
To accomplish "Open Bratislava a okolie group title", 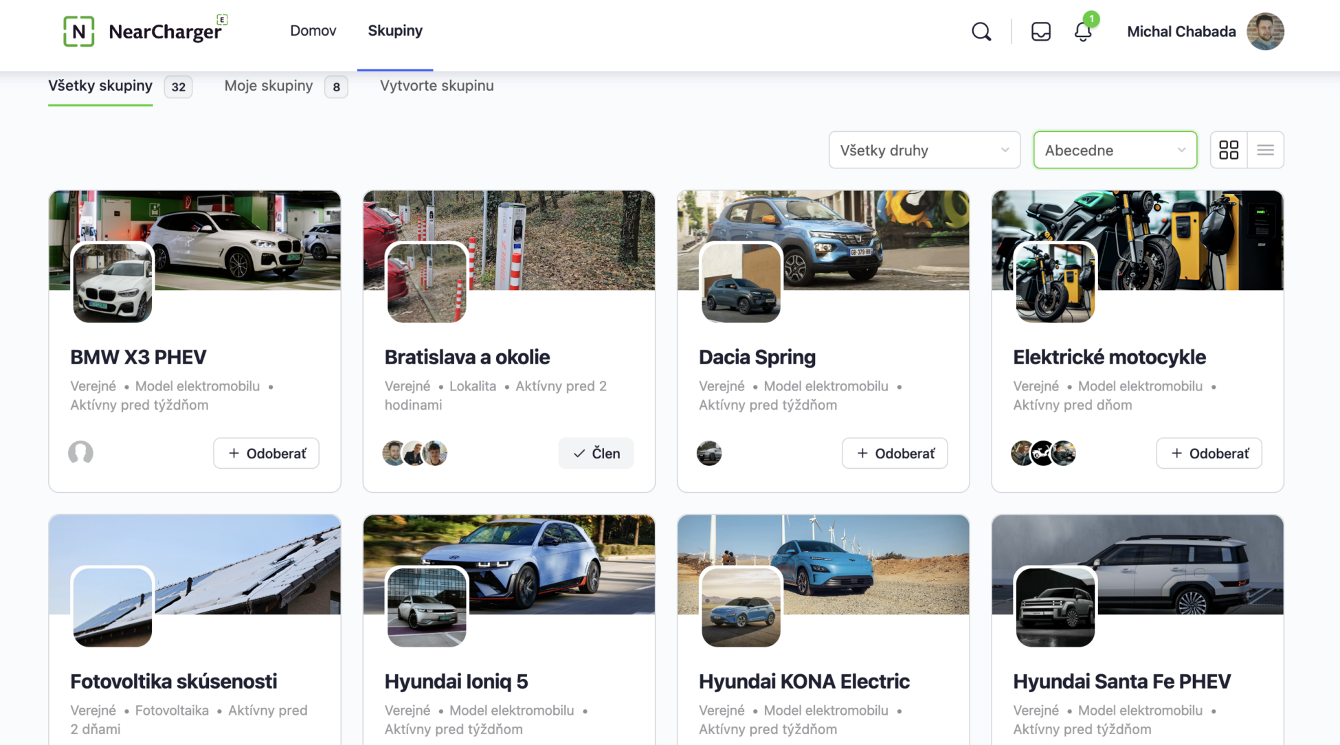I will click(x=467, y=357).
